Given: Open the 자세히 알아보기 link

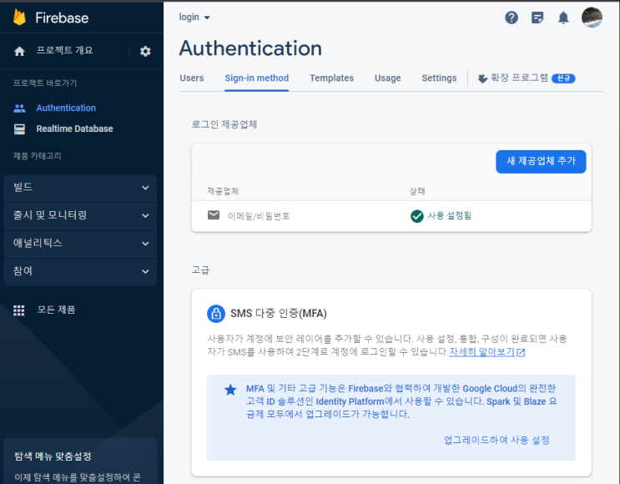Looking at the screenshot, I should click(481, 351).
